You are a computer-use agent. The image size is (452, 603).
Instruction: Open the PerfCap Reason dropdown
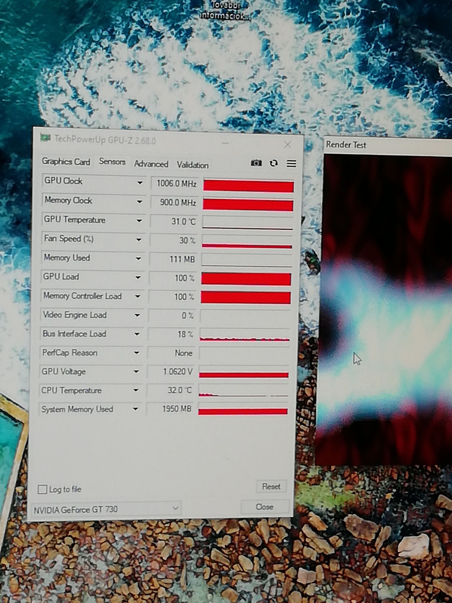pos(136,353)
